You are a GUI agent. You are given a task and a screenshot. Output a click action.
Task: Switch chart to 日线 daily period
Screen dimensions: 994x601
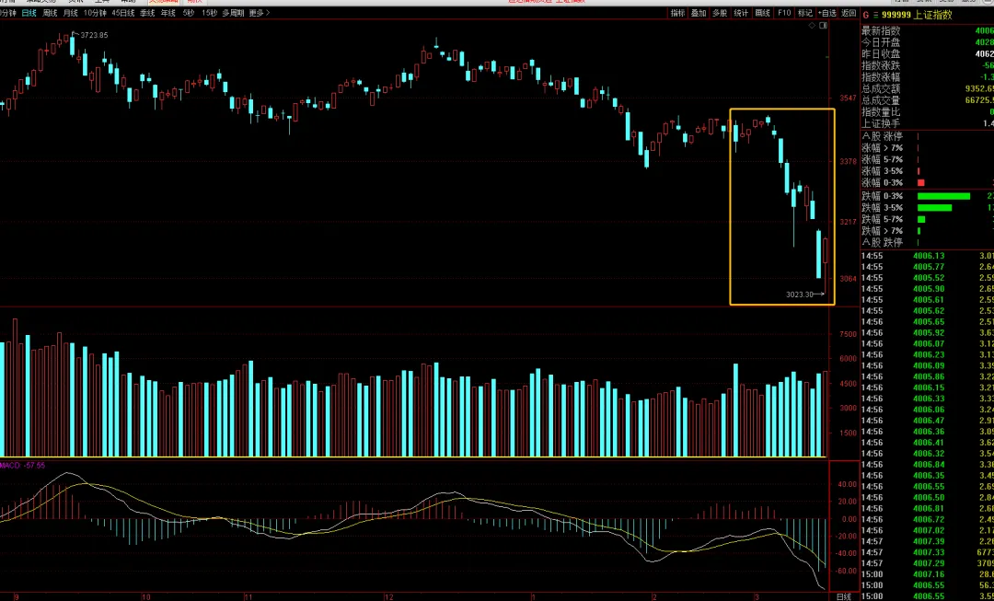coord(29,13)
